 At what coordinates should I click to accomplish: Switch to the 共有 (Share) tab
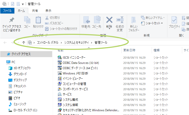coord(35,11)
